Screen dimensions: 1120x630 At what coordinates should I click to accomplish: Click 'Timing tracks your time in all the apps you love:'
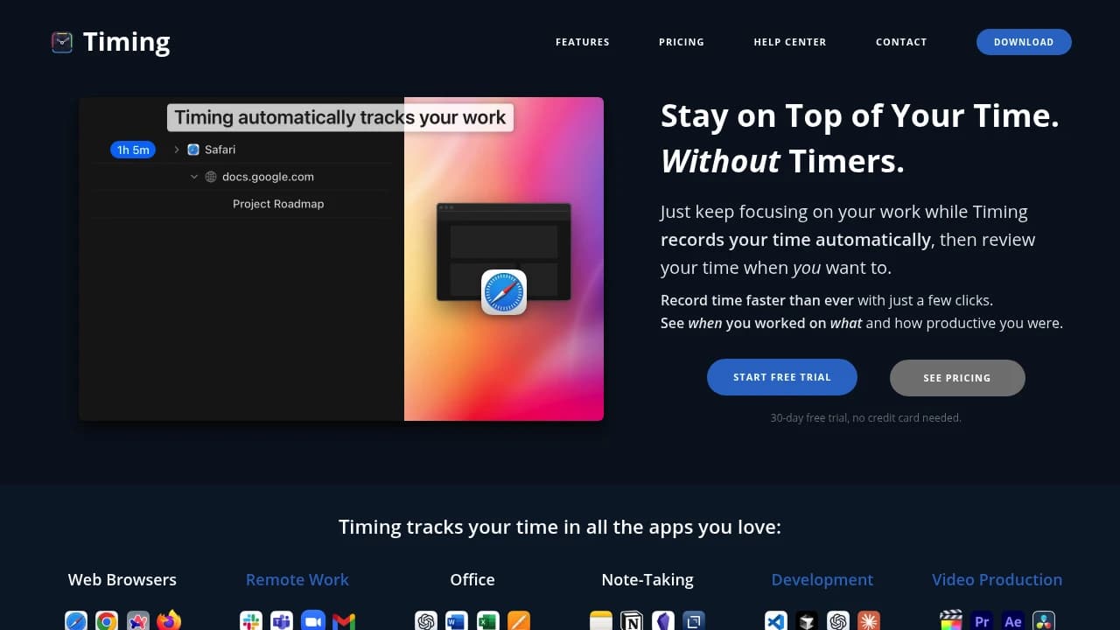coord(560,527)
